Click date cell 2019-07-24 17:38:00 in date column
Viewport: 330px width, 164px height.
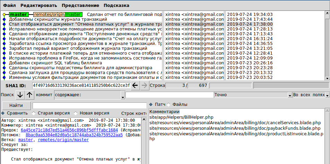pyautogui.click(x=250, y=24)
